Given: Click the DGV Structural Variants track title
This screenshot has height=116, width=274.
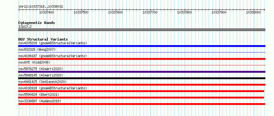Looking at the screenshot, I should click(x=43, y=39).
